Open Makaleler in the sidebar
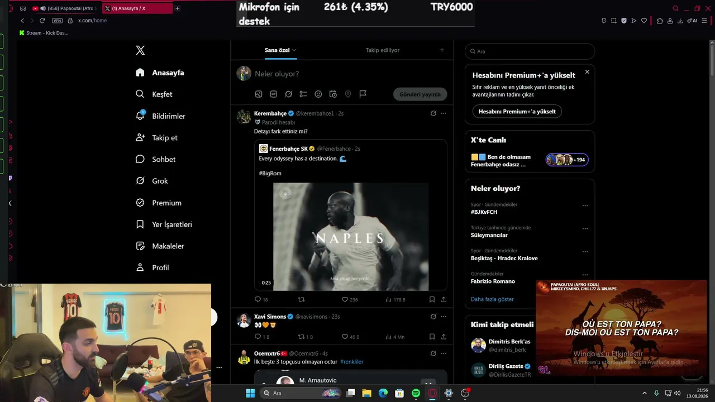 160,246
